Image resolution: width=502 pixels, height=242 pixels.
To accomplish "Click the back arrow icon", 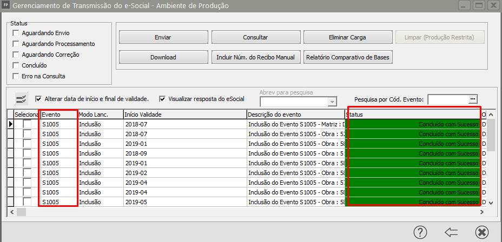I will tap(451, 232).
